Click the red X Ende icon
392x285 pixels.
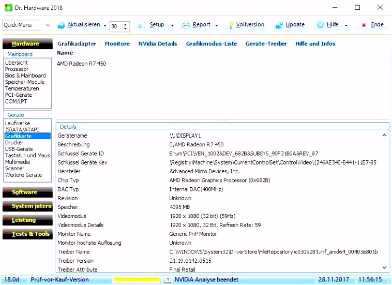click(364, 25)
